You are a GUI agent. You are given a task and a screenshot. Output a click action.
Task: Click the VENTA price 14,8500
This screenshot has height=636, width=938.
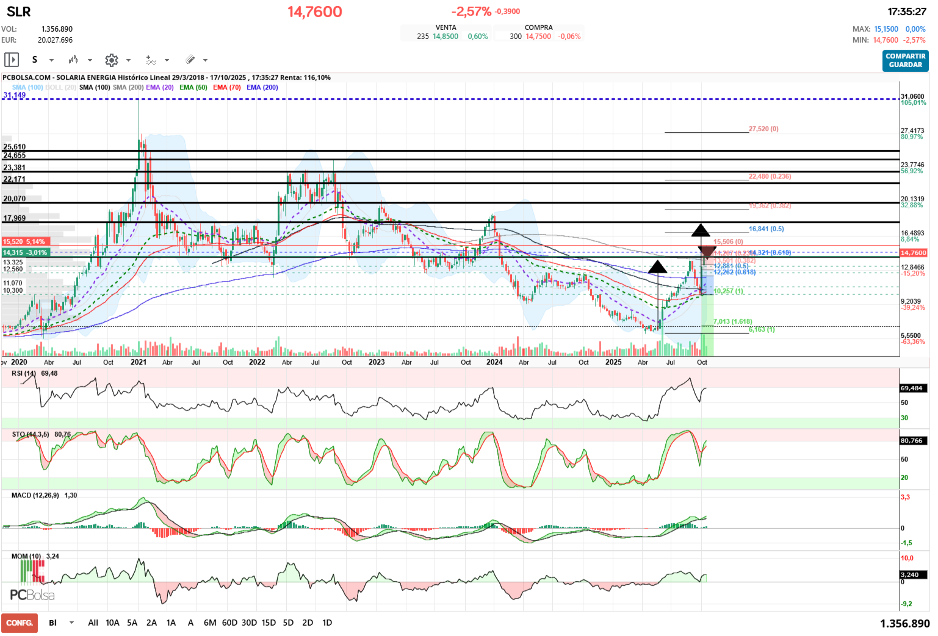pyautogui.click(x=445, y=37)
